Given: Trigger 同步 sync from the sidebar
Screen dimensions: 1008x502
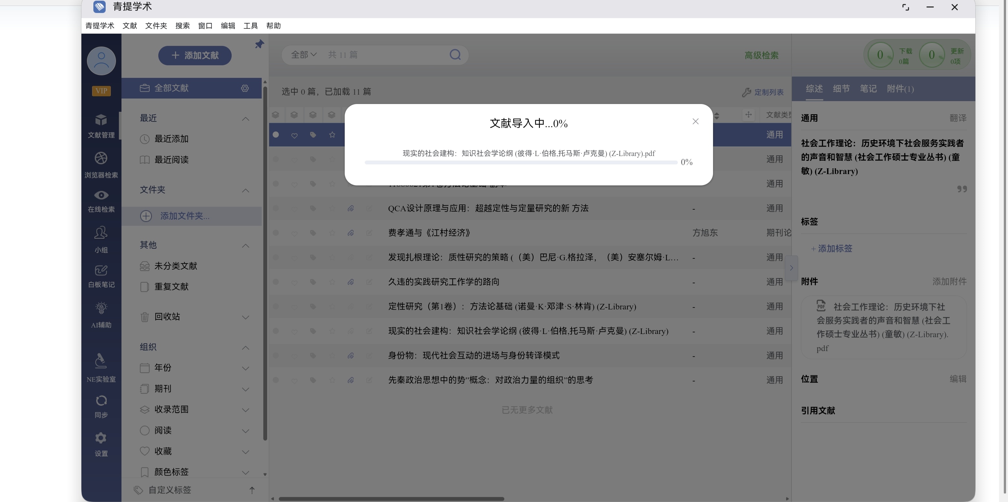Looking at the screenshot, I should [101, 406].
